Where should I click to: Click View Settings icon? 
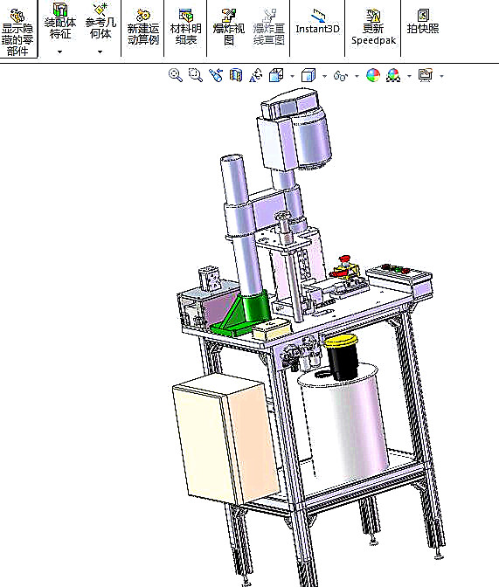pos(426,75)
